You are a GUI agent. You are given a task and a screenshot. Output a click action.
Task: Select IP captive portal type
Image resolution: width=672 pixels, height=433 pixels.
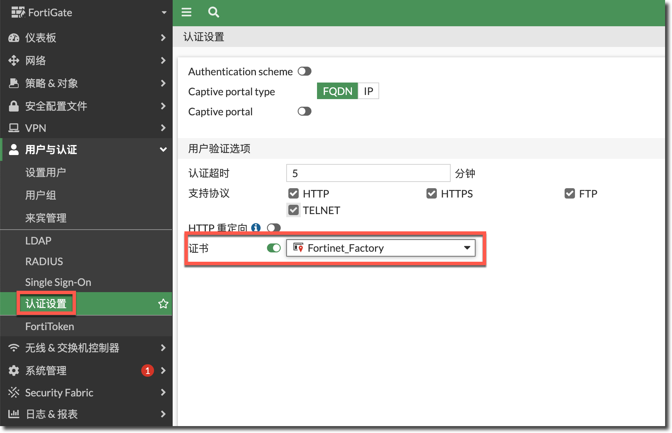coord(368,91)
